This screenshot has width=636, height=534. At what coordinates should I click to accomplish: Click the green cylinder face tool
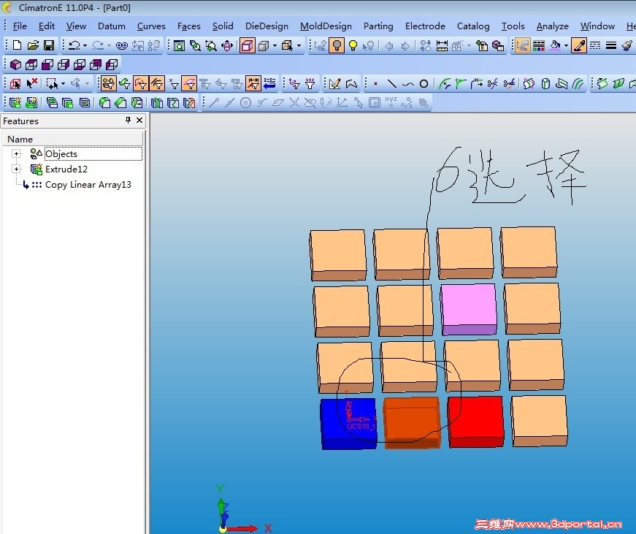[x=546, y=84]
